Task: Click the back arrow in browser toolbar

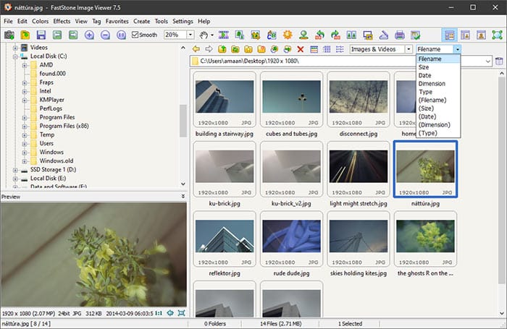Action: [x=196, y=49]
